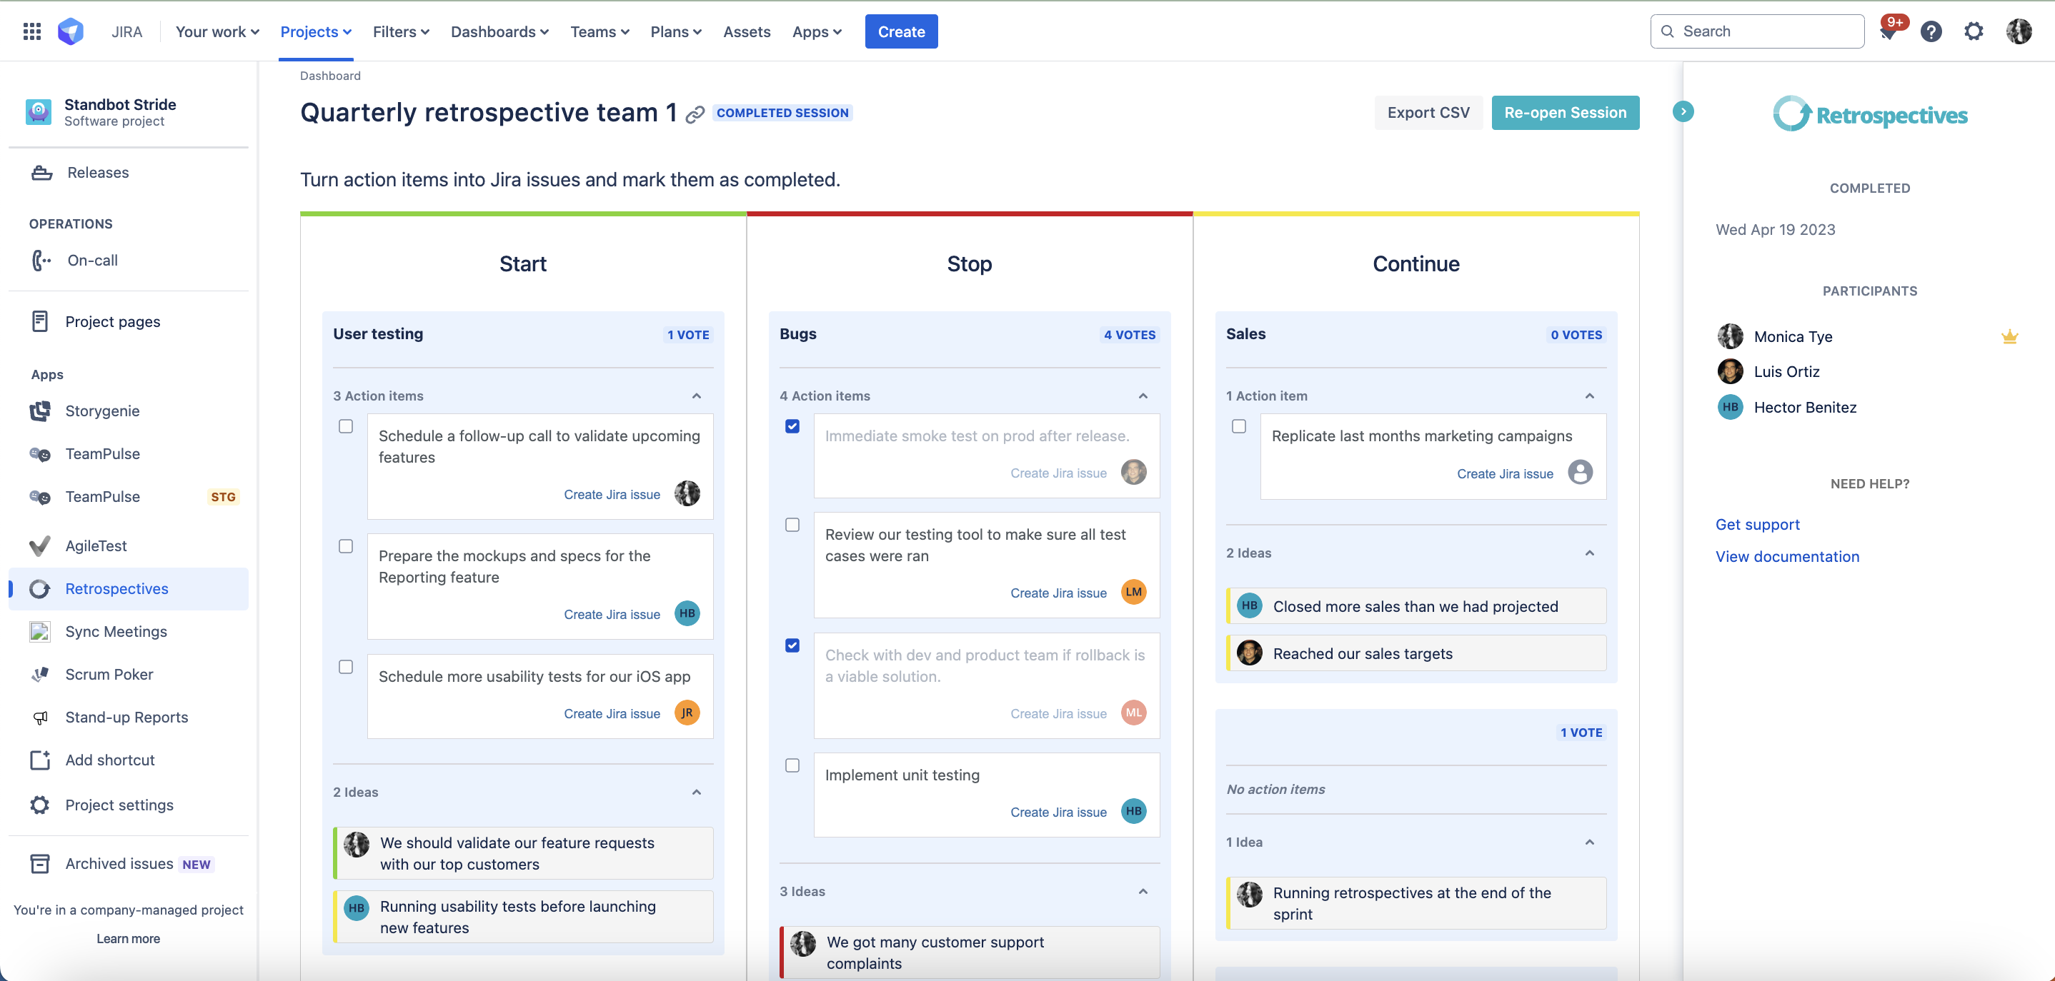Copy session link icon next to title

(x=695, y=114)
